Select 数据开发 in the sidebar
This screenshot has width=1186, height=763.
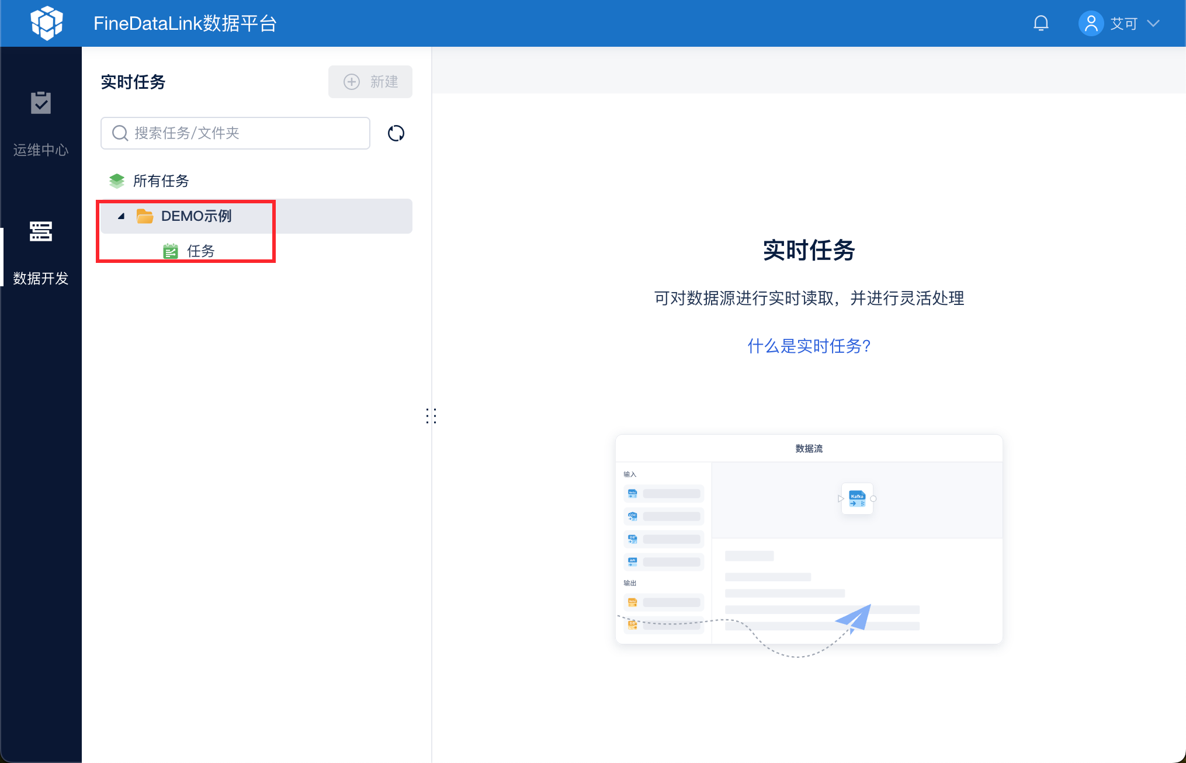pyautogui.click(x=41, y=253)
